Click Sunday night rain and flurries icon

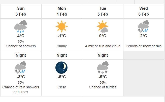20,67
